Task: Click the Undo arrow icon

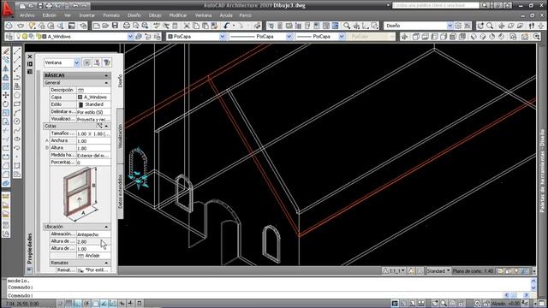Action: [x=227, y=26]
